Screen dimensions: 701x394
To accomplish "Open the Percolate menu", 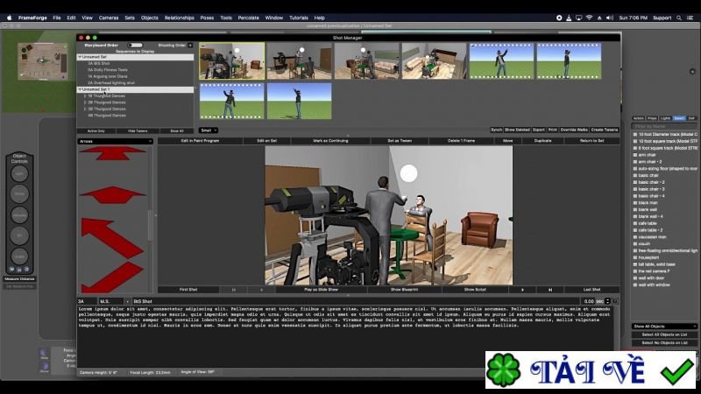I will coord(249,18).
